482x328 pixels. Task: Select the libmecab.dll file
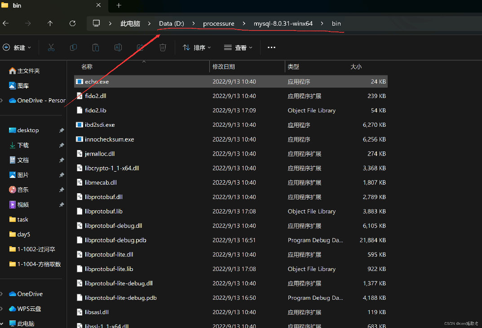click(230, 182)
